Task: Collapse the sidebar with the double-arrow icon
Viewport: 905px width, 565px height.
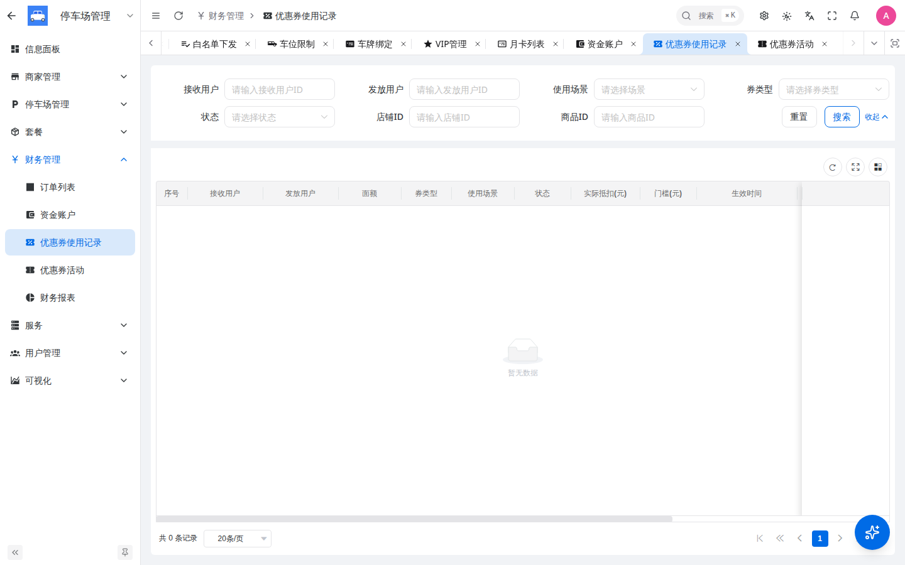Action: click(15, 552)
